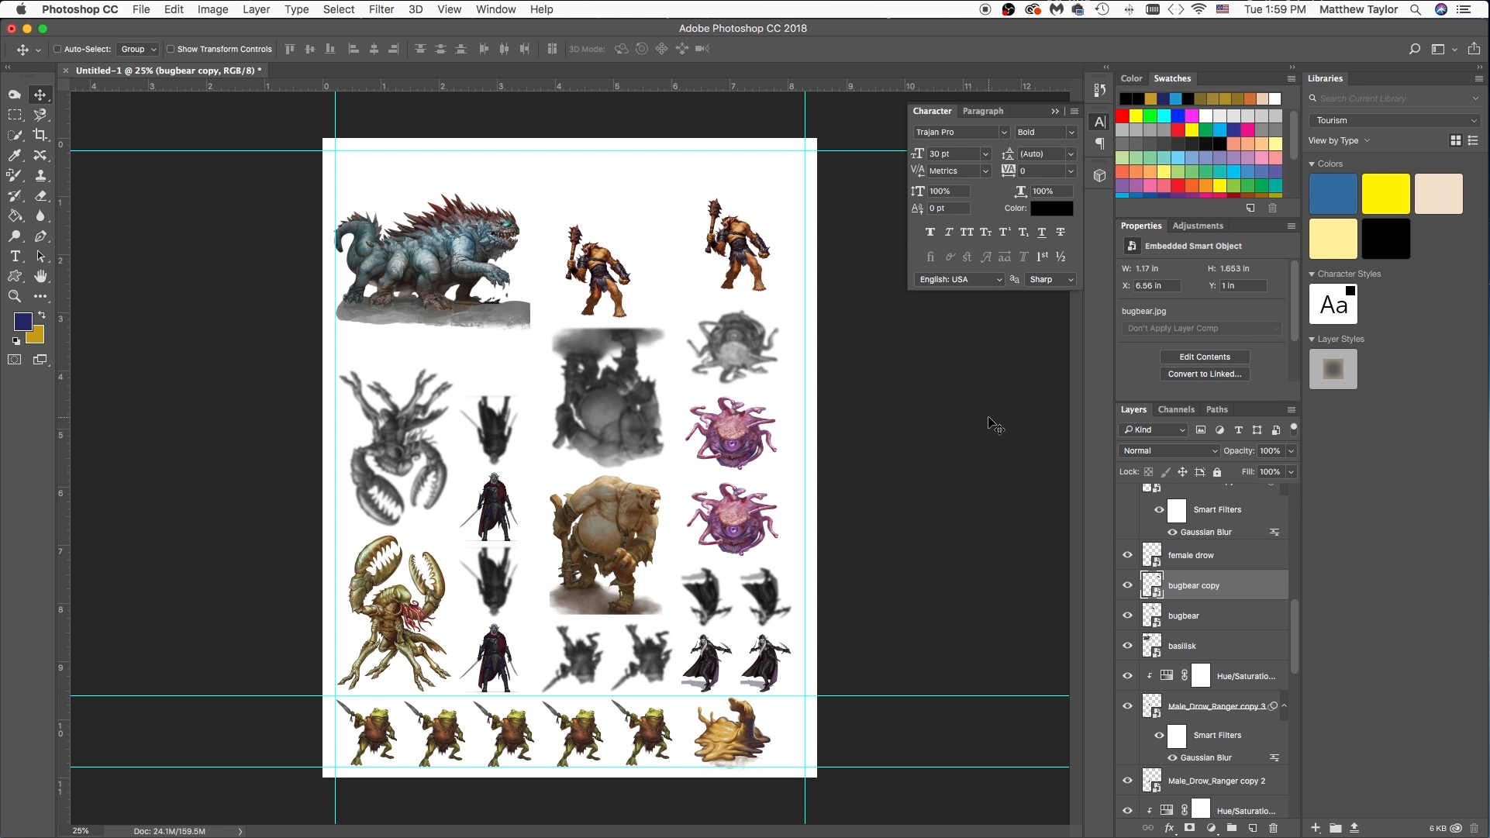Select the Eyedropper tool
The height and width of the screenshot is (838, 1490).
pyautogui.click(x=15, y=155)
